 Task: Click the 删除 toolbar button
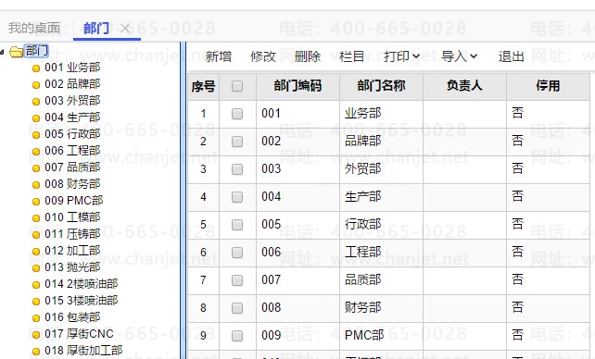(x=308, y=56)
